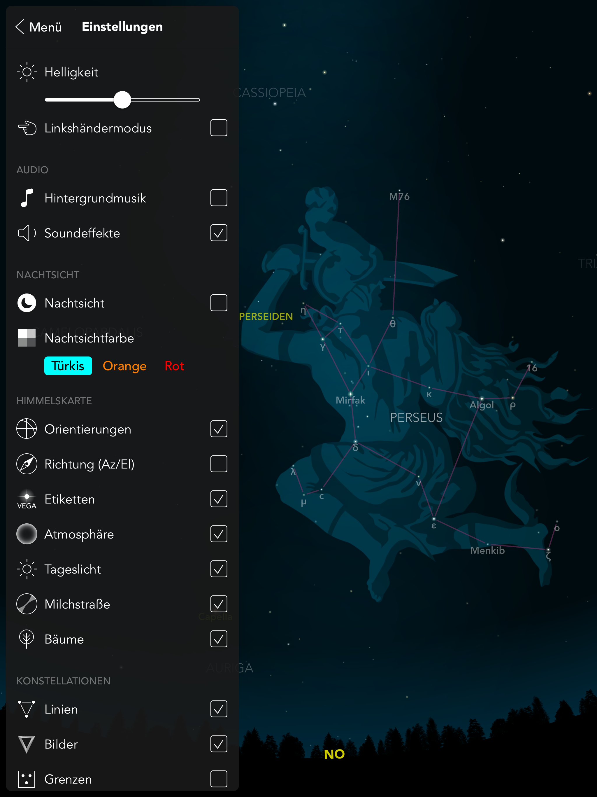Viewport: 597px width, 797px height.
Task: Click the Bäume tree icon
Action: tap(27, 639)
